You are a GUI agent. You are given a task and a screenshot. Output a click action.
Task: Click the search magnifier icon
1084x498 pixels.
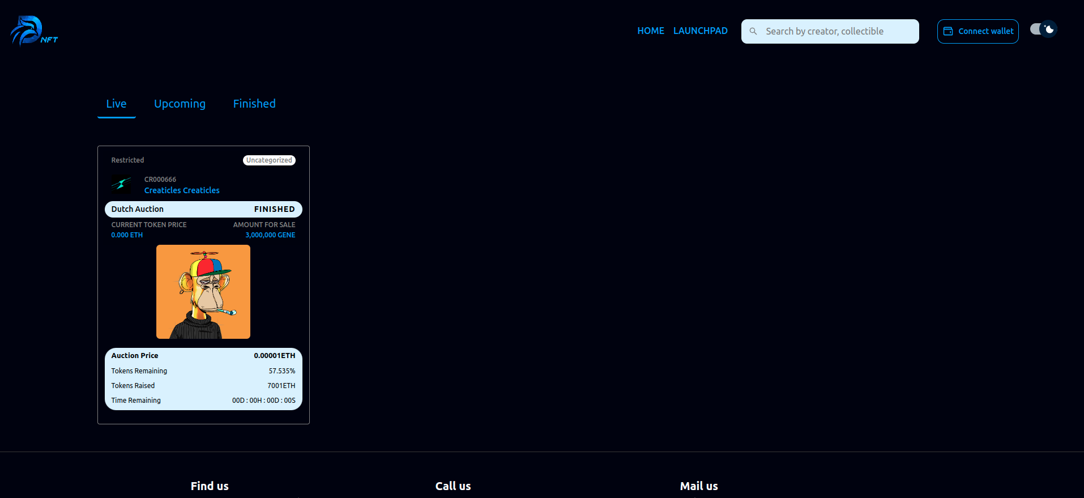[x=753, y=31]
